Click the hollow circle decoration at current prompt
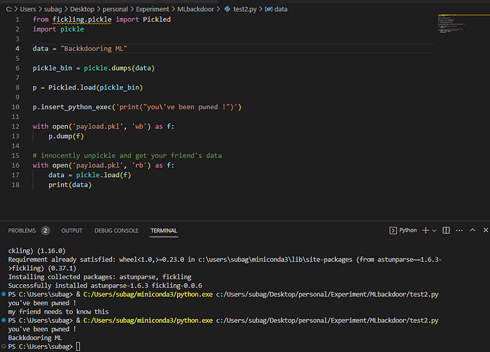 click(x=3, y=346)
